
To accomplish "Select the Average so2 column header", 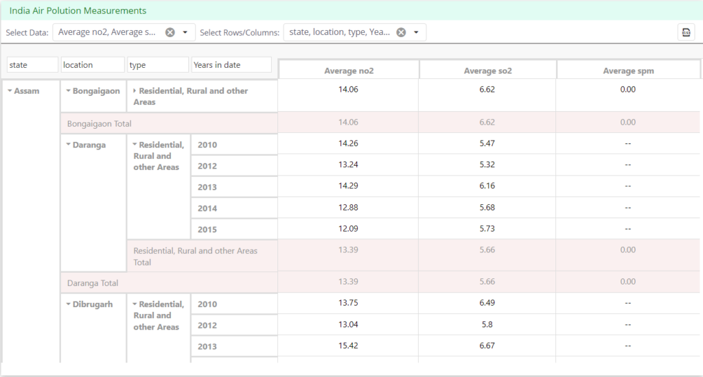I will click(x=488, y=71).
